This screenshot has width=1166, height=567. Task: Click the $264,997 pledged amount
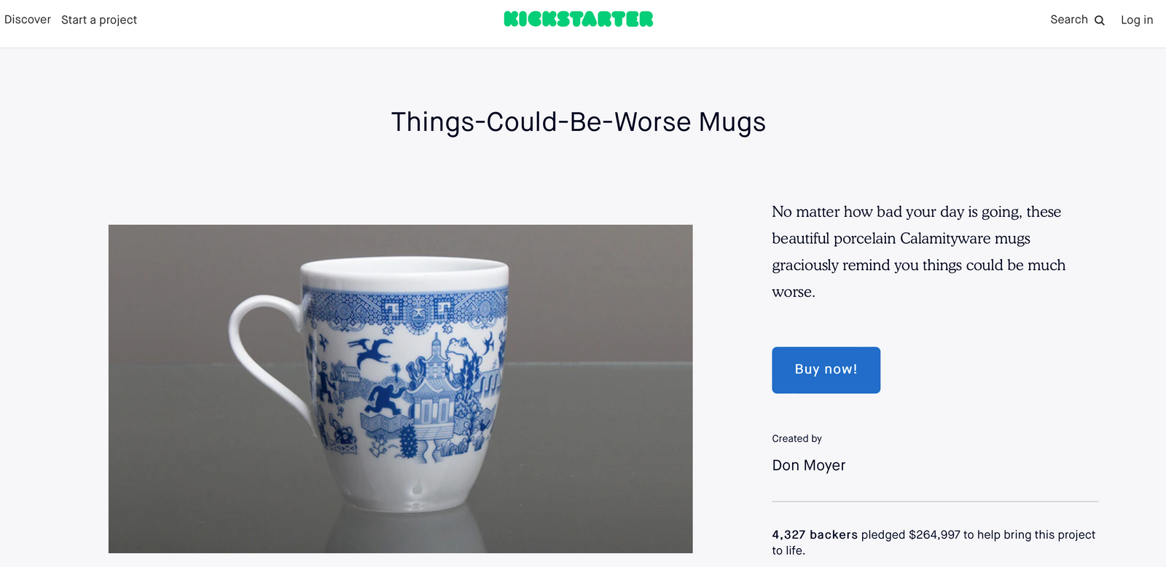(x=934, y=534)
